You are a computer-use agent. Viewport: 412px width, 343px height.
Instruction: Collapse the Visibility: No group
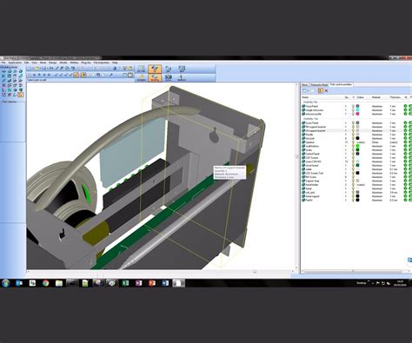click(x=310, y=102)
